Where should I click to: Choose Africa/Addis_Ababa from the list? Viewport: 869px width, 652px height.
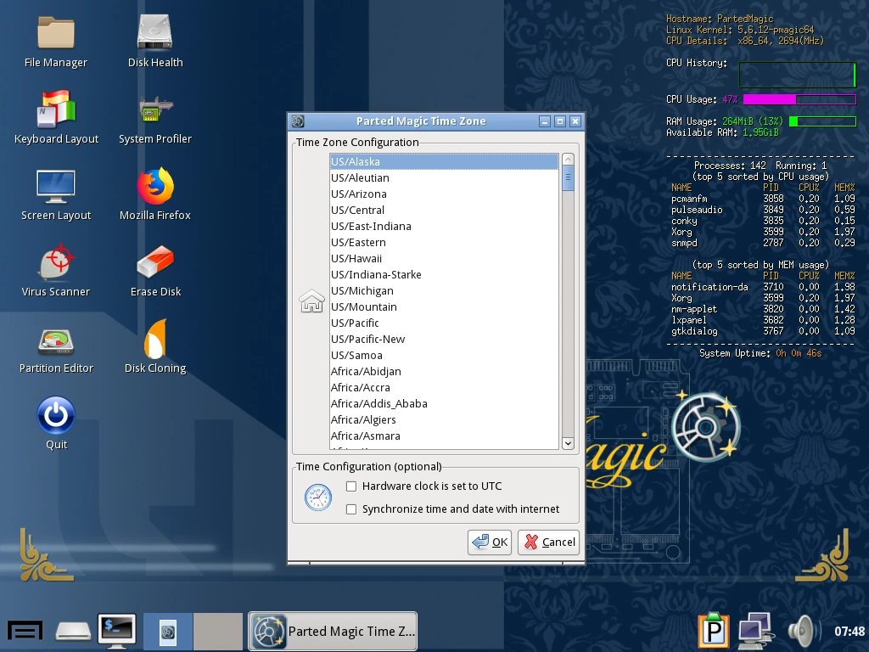click(444, 403)
